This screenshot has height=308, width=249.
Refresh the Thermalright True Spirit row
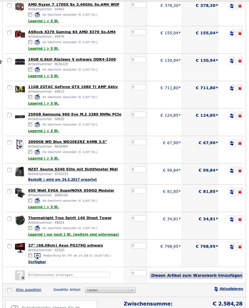tap(232, 220)
